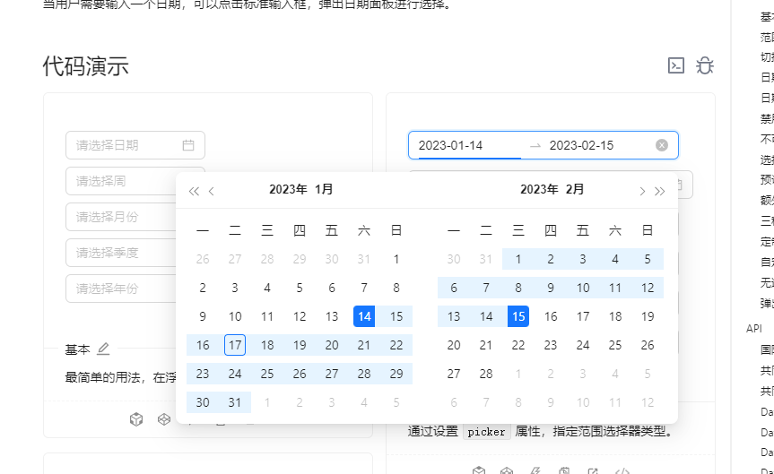The image size is (774, 474).
Task: Click calendar icon in 请选择日期 field
Action: click(x=188, y=145)
